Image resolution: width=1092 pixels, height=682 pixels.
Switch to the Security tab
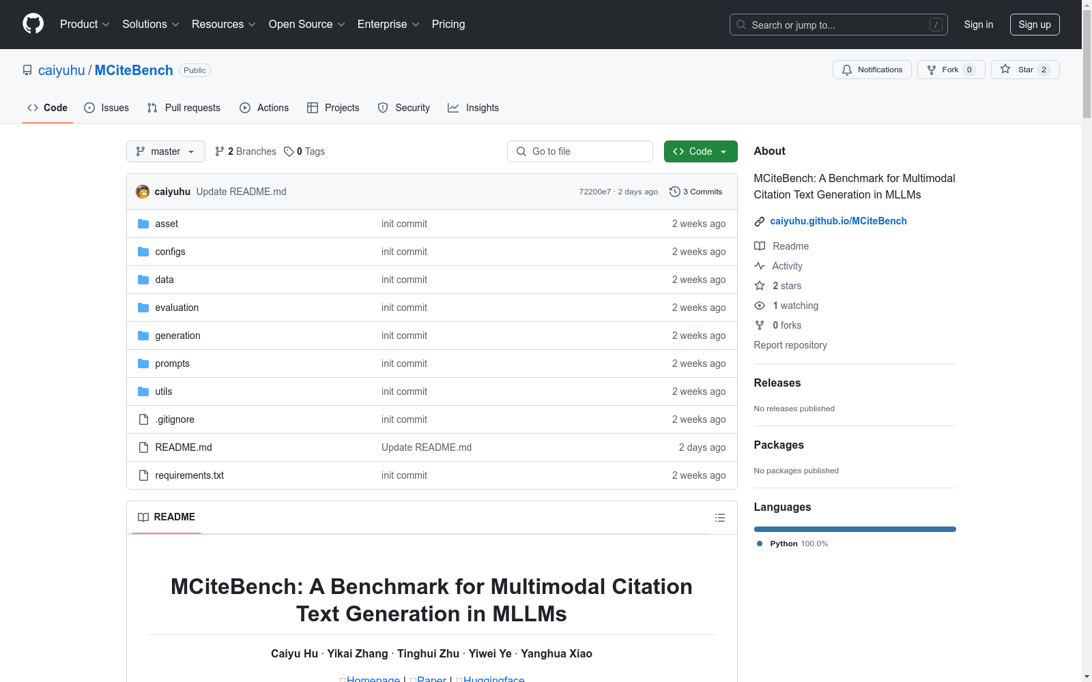[404, 108]
